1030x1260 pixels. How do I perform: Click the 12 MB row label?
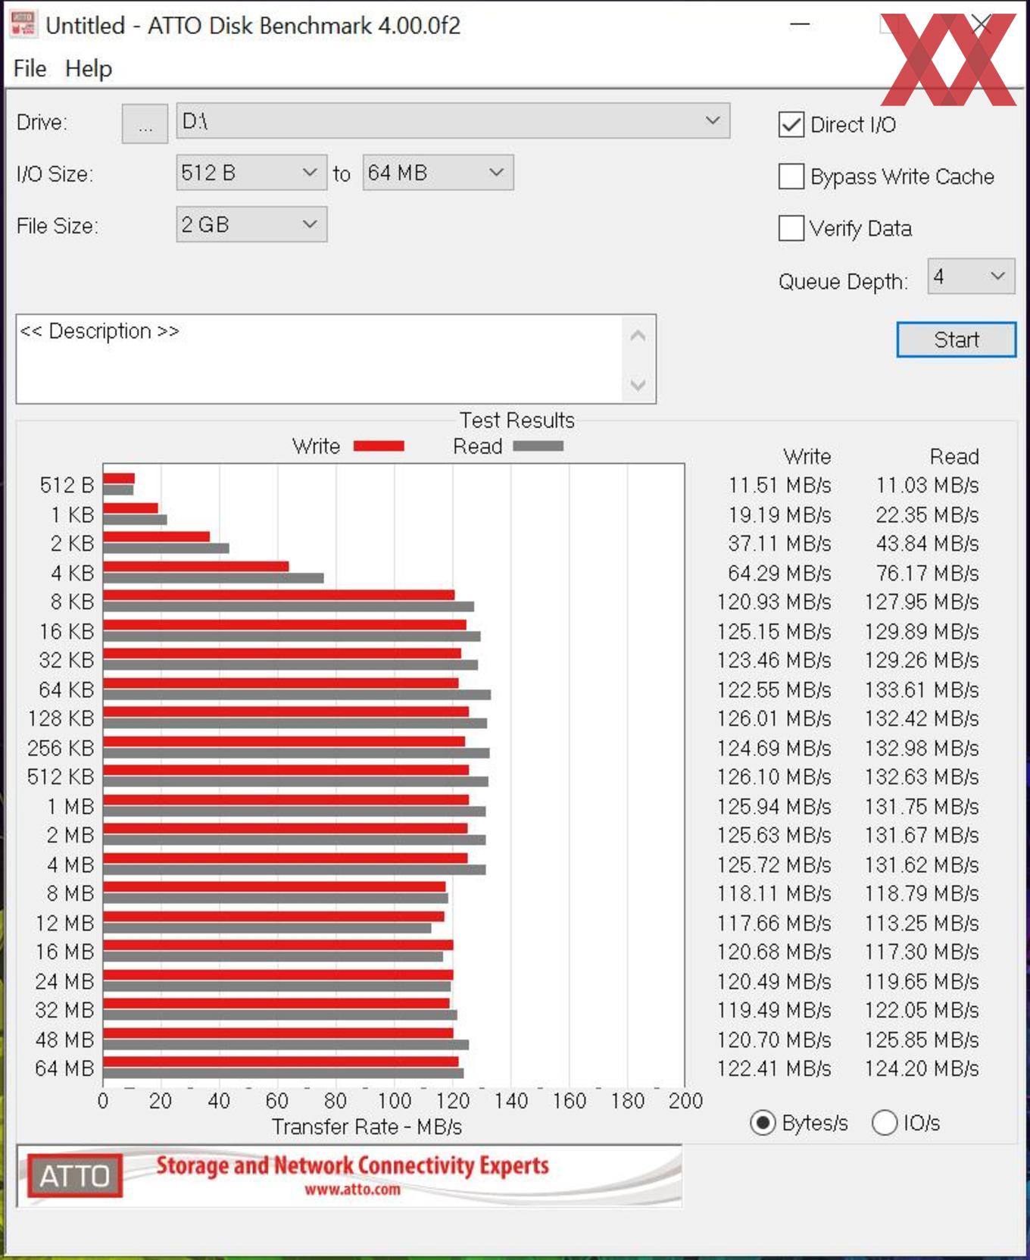click(x=65, y=923)
